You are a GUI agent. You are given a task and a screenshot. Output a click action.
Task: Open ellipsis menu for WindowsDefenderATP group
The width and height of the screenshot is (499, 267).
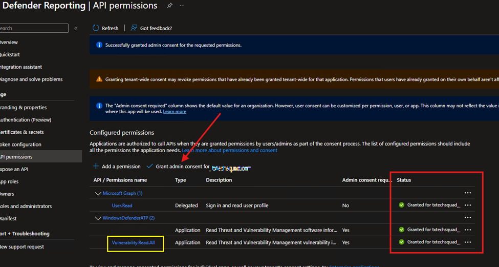coord(467,218)
